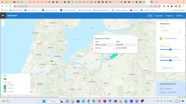Close the Projectebied SBD2 popup
Screen dimensions: 186x104
tap(136, 36)
